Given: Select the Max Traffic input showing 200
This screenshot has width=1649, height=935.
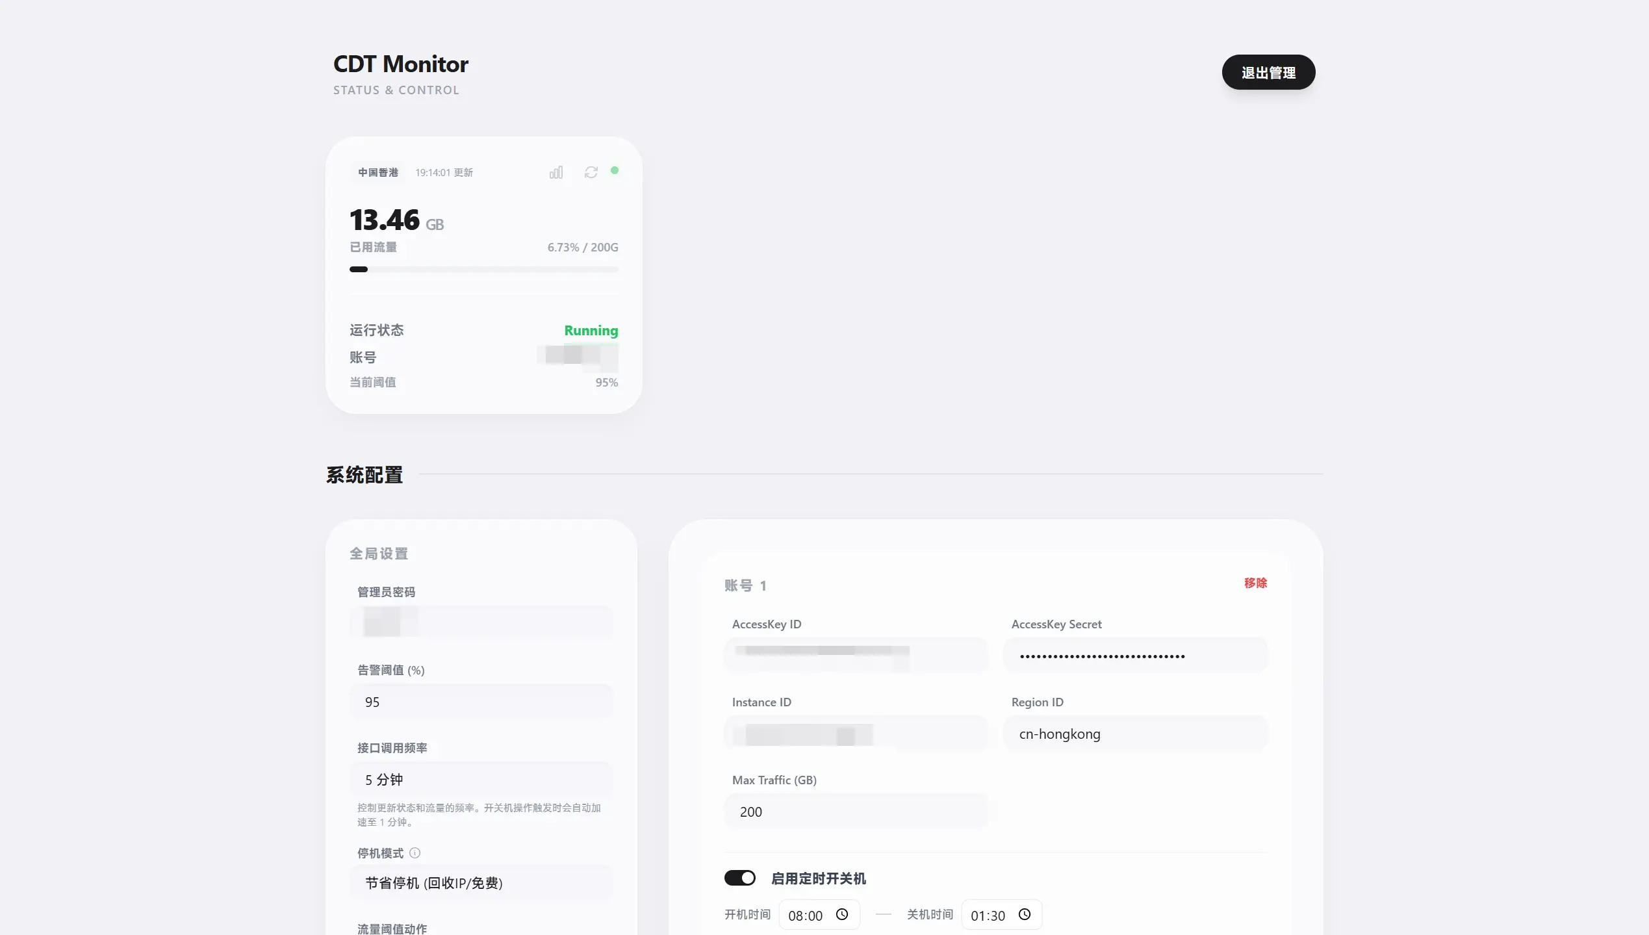Looking at the screenshot, I should point(856,812).
